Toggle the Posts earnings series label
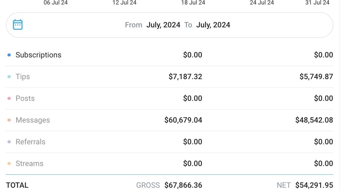 pos(25,98)
